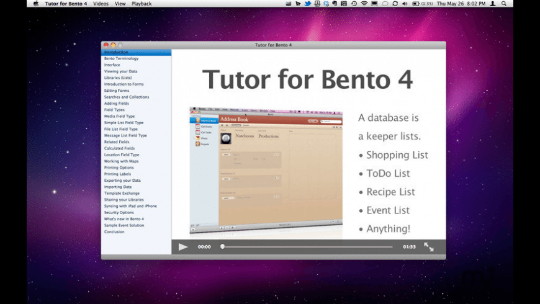Open the Calculated Fields video
Viewport: 540px width, 304px height.
[119, 148]
